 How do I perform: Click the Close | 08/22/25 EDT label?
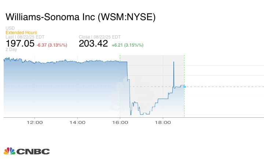100,37
